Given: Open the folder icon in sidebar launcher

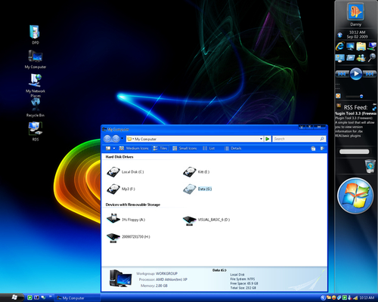Looking at the screenshot, I should [361, 47].
